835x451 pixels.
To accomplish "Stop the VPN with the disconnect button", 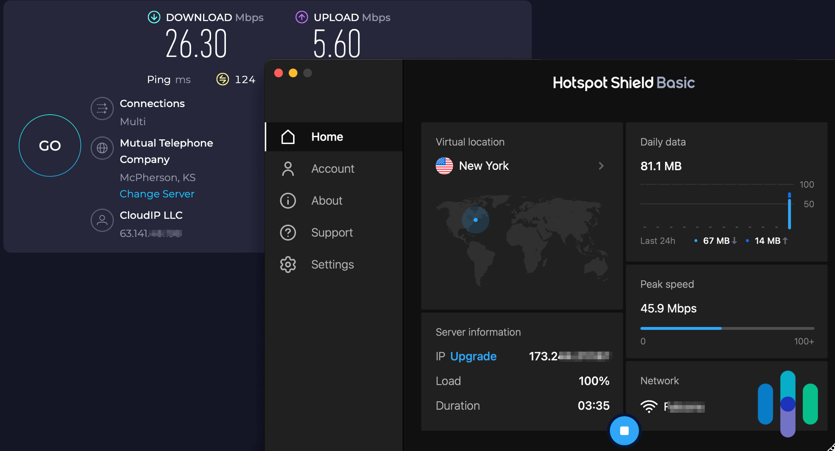I will pyautogui.click(x=624, y=430).
